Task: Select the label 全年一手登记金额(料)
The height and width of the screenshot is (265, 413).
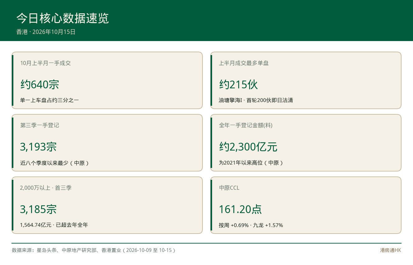Action: click(246, 125)
